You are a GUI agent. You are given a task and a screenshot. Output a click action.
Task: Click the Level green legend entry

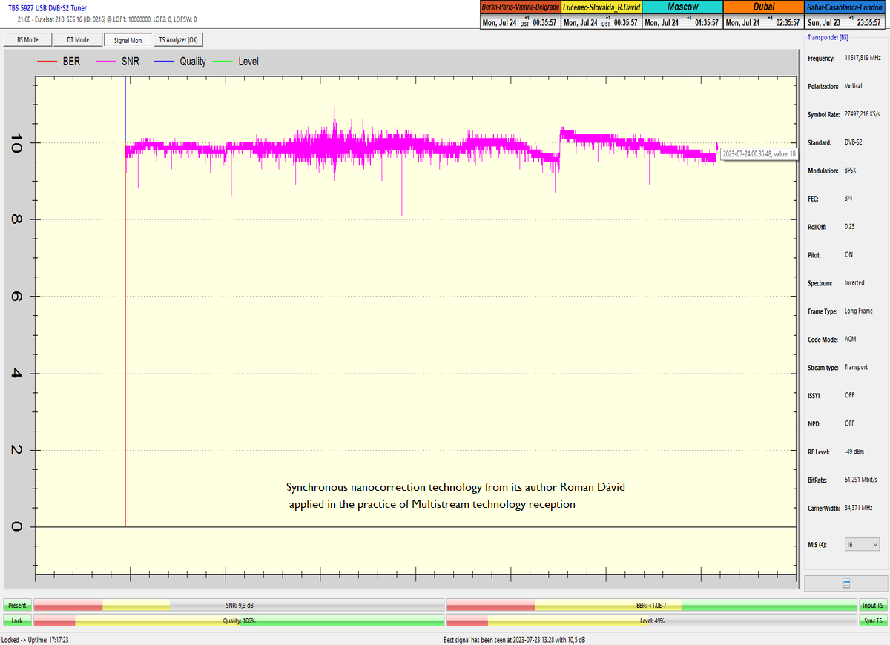pos(237,62)
